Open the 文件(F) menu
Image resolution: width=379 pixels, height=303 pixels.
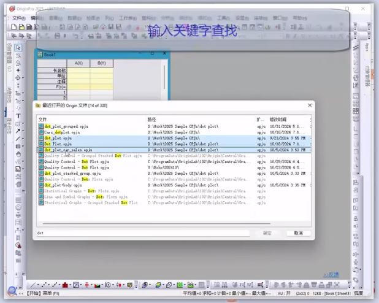pyautogui.click(x=18, y=18)
